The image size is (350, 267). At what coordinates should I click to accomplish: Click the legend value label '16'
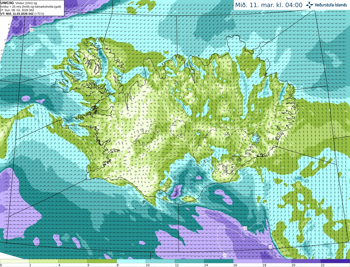coord(235,265)
